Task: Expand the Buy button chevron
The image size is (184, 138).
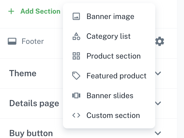Action: [158, 133]
